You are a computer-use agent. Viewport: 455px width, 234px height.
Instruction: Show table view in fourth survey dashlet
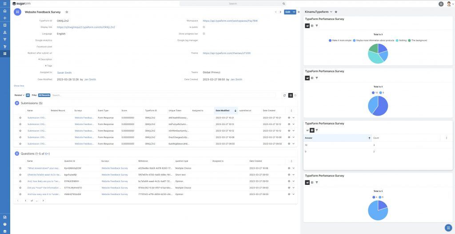point(312,183)
